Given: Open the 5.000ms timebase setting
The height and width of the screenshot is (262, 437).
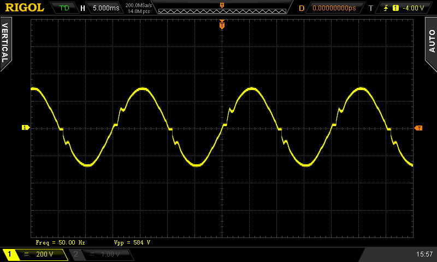Looking at the screenshot, I should 105,8.
